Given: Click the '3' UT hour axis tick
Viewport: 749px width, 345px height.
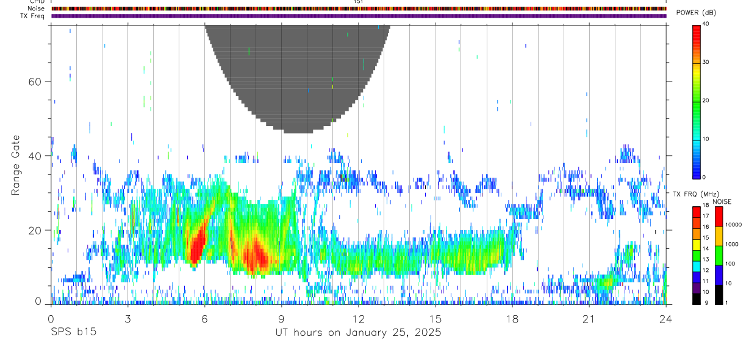Looking at the screenshot, I should pos(128,319).
